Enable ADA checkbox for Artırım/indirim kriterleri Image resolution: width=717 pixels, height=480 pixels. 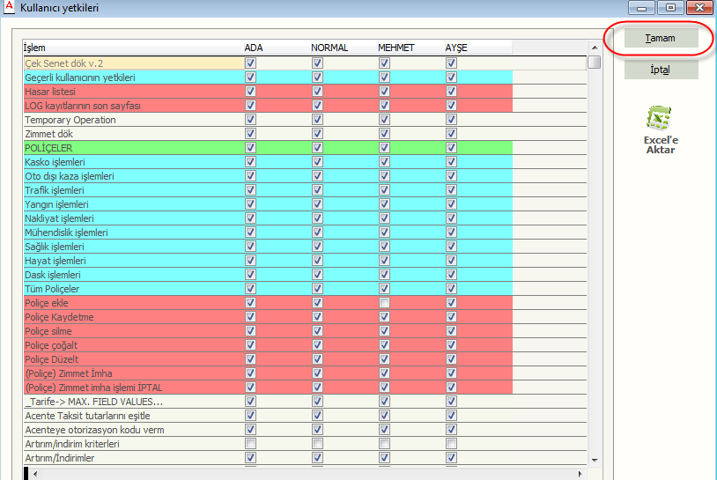pyautogui.click(x=251, y=444)
